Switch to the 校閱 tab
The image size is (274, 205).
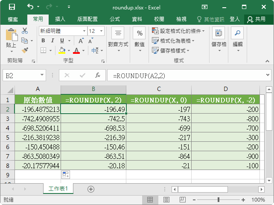tap(159, 19)
